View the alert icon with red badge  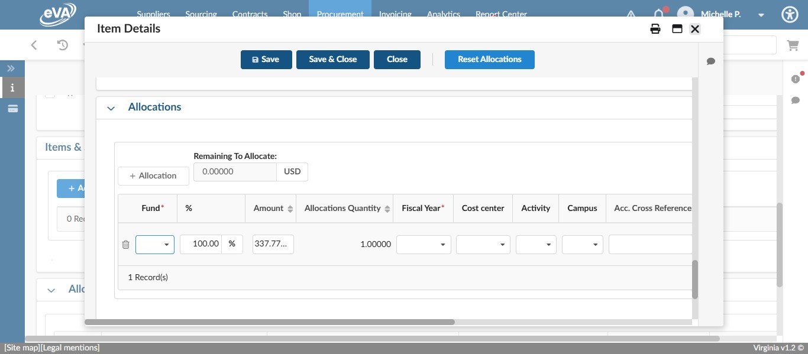pyautogui.click(x=796, y=79)
